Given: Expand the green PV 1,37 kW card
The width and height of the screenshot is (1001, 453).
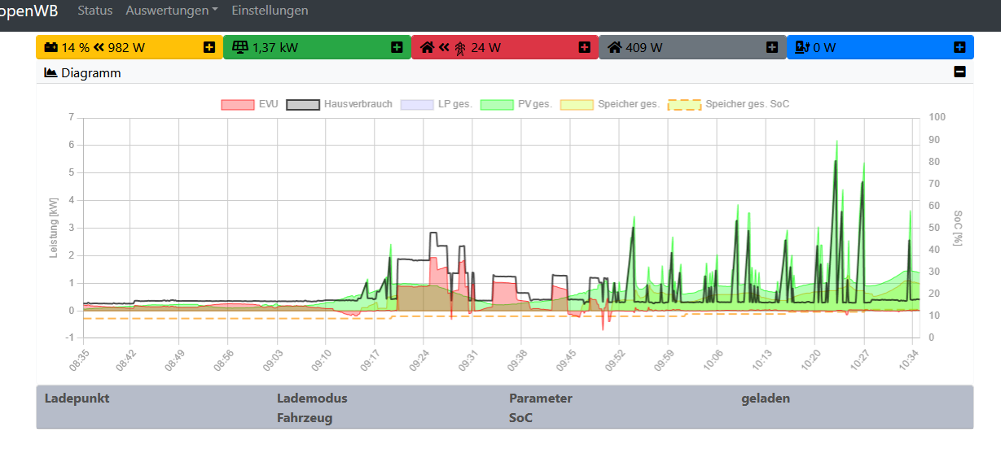Looking at the screenshot, I should 397,47.
